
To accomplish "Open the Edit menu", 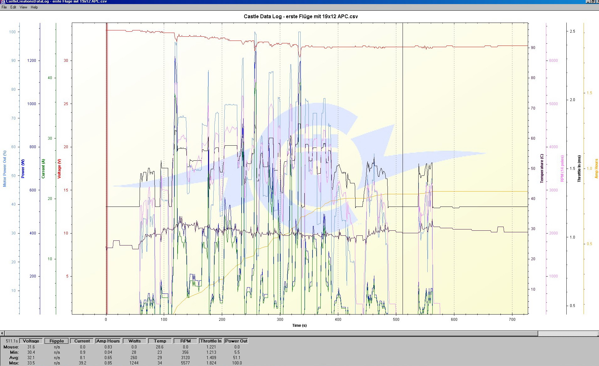I will coord(13,7).
